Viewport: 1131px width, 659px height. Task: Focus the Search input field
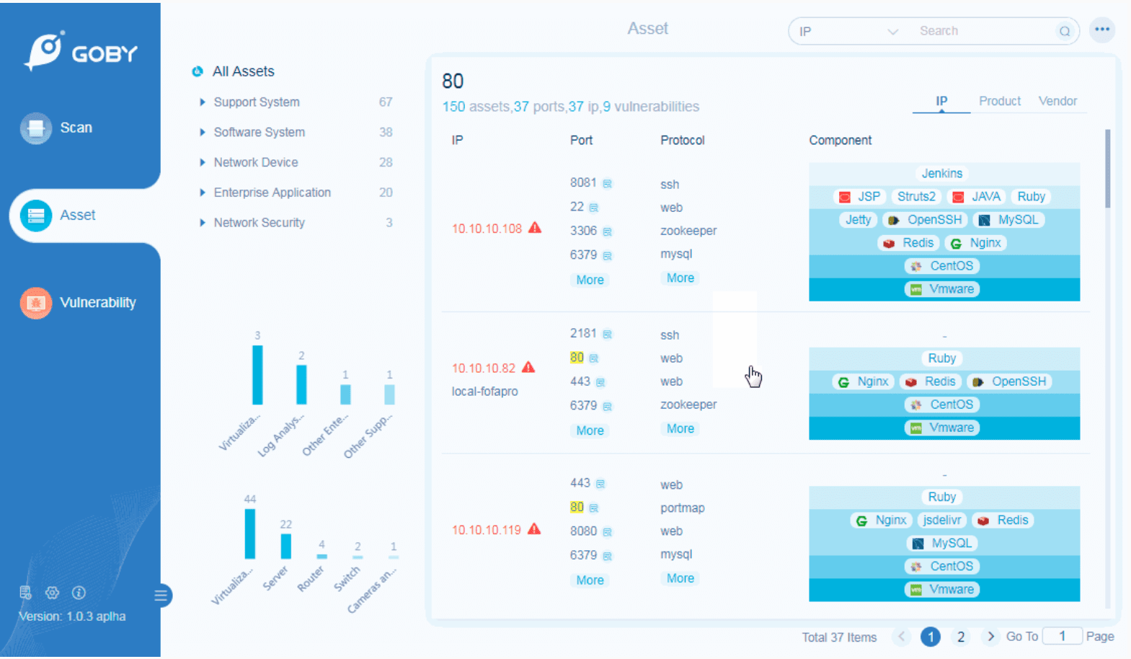985,32
